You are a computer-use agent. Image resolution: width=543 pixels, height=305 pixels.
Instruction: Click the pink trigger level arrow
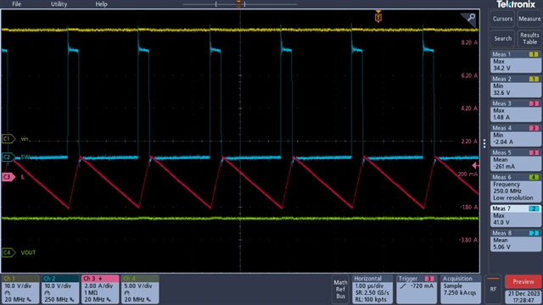pyautogui.click(x=476, y=166)
